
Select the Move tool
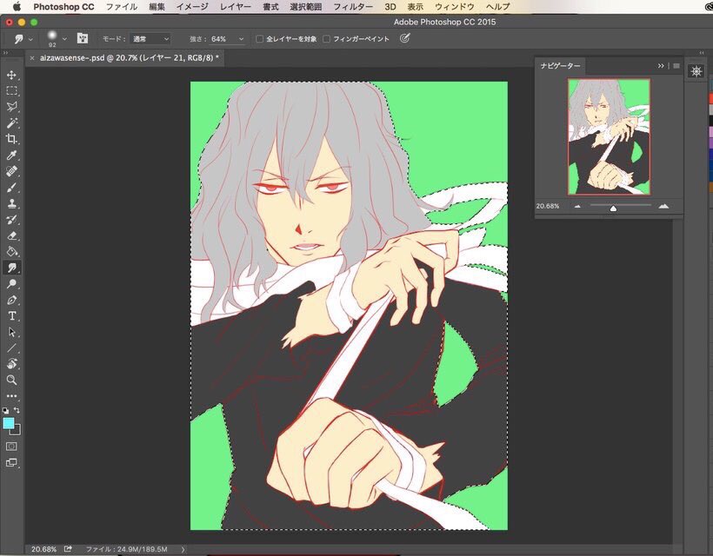[x=12, y=75]
